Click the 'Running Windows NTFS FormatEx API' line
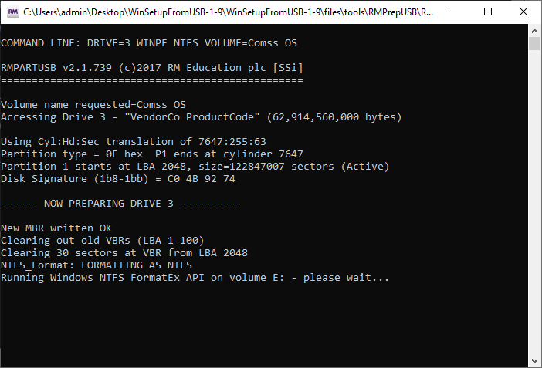Screen dimensions: 542x368 click(195, 278)
